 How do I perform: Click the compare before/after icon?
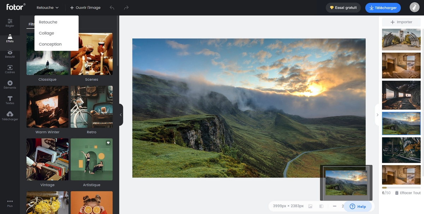(321, 206)
